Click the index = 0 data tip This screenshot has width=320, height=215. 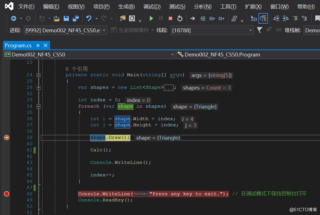138,100
